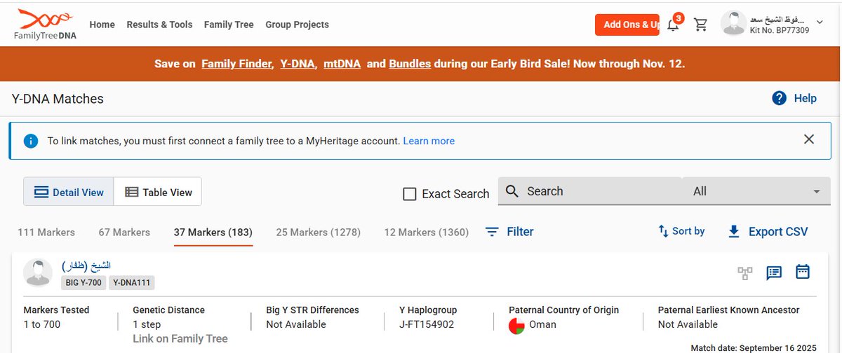Click the Genetic Distance '1 step' value
Viewport: 842px width, 353px height.
click(x=147, y=324)
